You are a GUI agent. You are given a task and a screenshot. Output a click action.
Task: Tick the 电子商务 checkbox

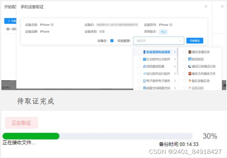pos(139,81)
